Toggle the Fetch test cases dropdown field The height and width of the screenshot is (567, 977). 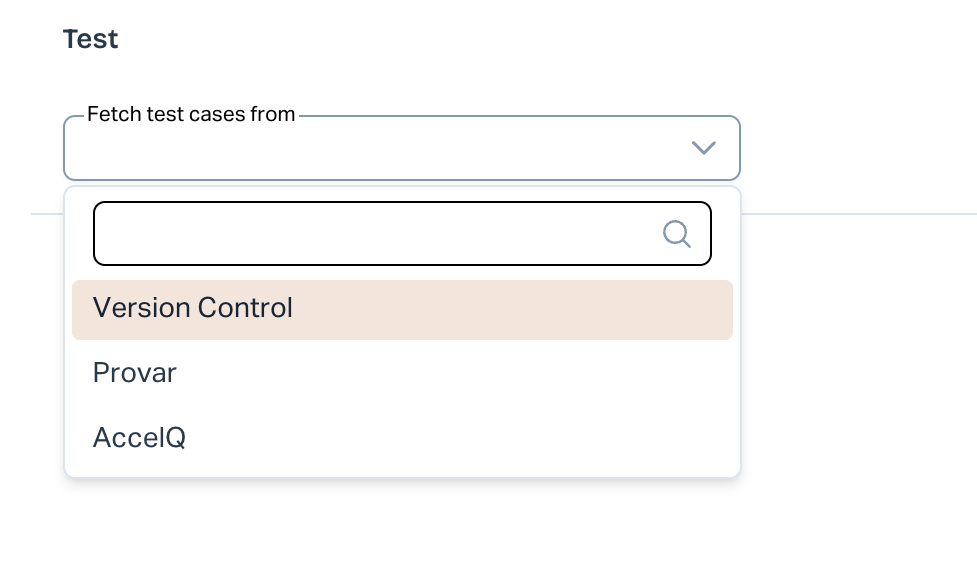click(380, 148)
